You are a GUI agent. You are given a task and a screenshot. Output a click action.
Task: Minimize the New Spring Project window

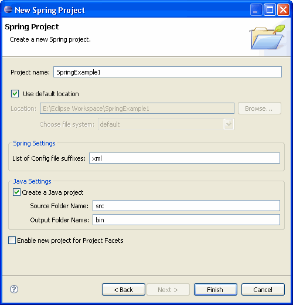tap(256, 10)
